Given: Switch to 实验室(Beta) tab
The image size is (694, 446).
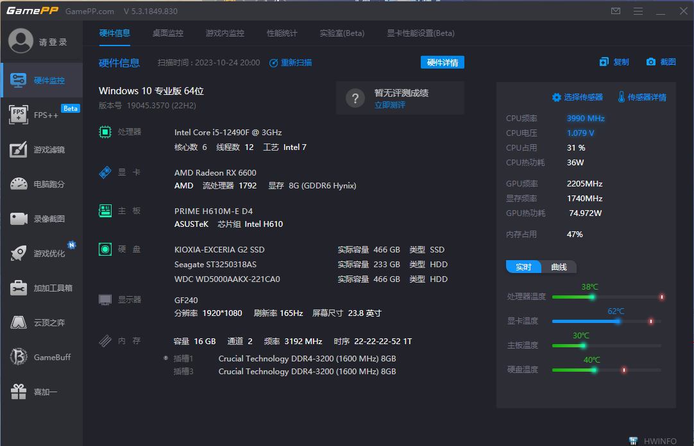Looking at the screenshot, I should (342, 33).
